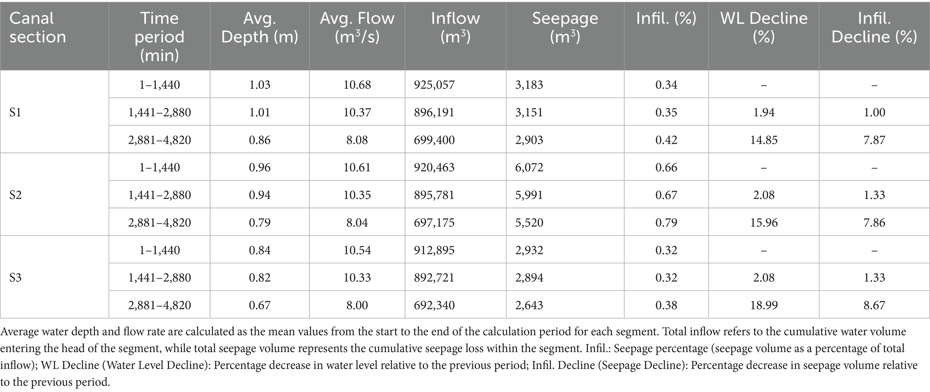Screen dimensions: 930x392
Task: Click Infil. Decline value 8.67
Action: click(x=874, y=305)
